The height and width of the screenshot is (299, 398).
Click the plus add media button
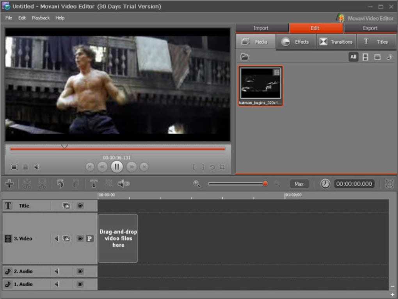click(x=9, y=183)
